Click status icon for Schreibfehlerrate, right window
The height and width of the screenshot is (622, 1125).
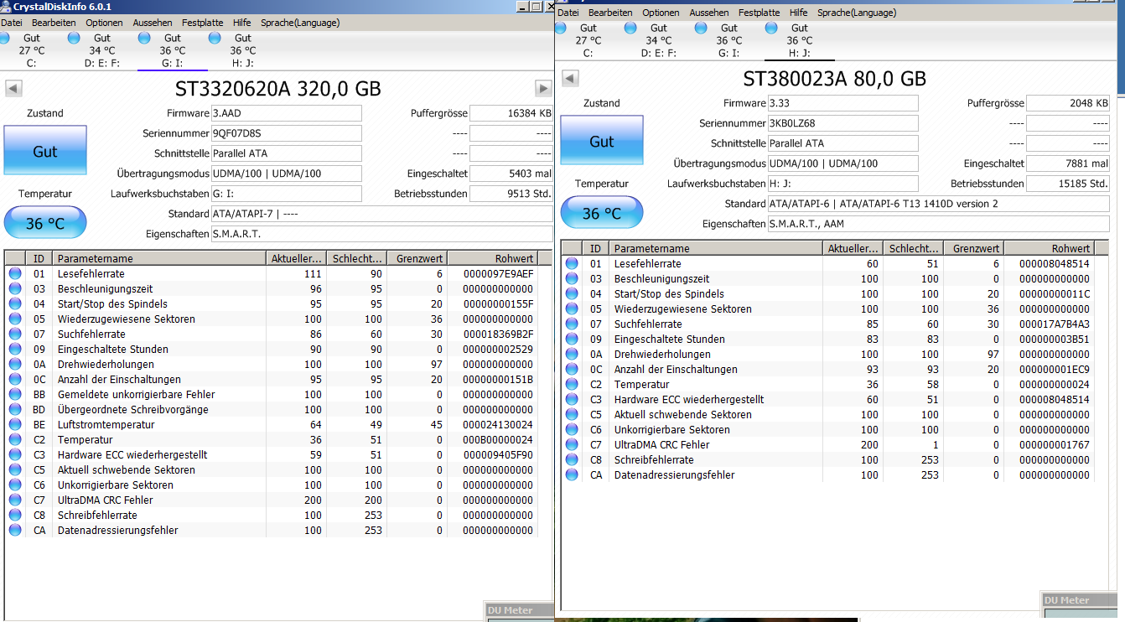[572, 459]
